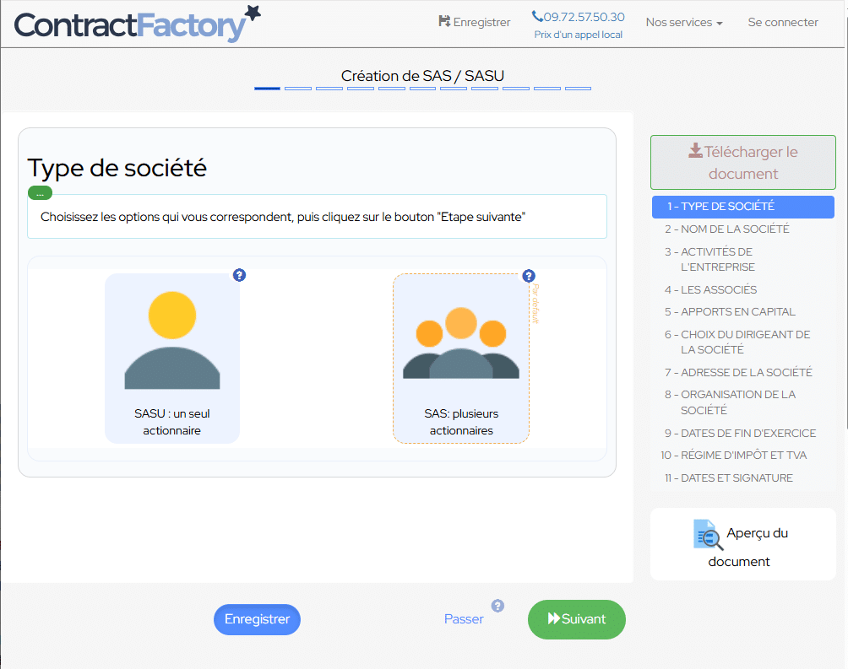Expand the Nos services dropdown
This screenshot has width=848, height=669.
684,23
